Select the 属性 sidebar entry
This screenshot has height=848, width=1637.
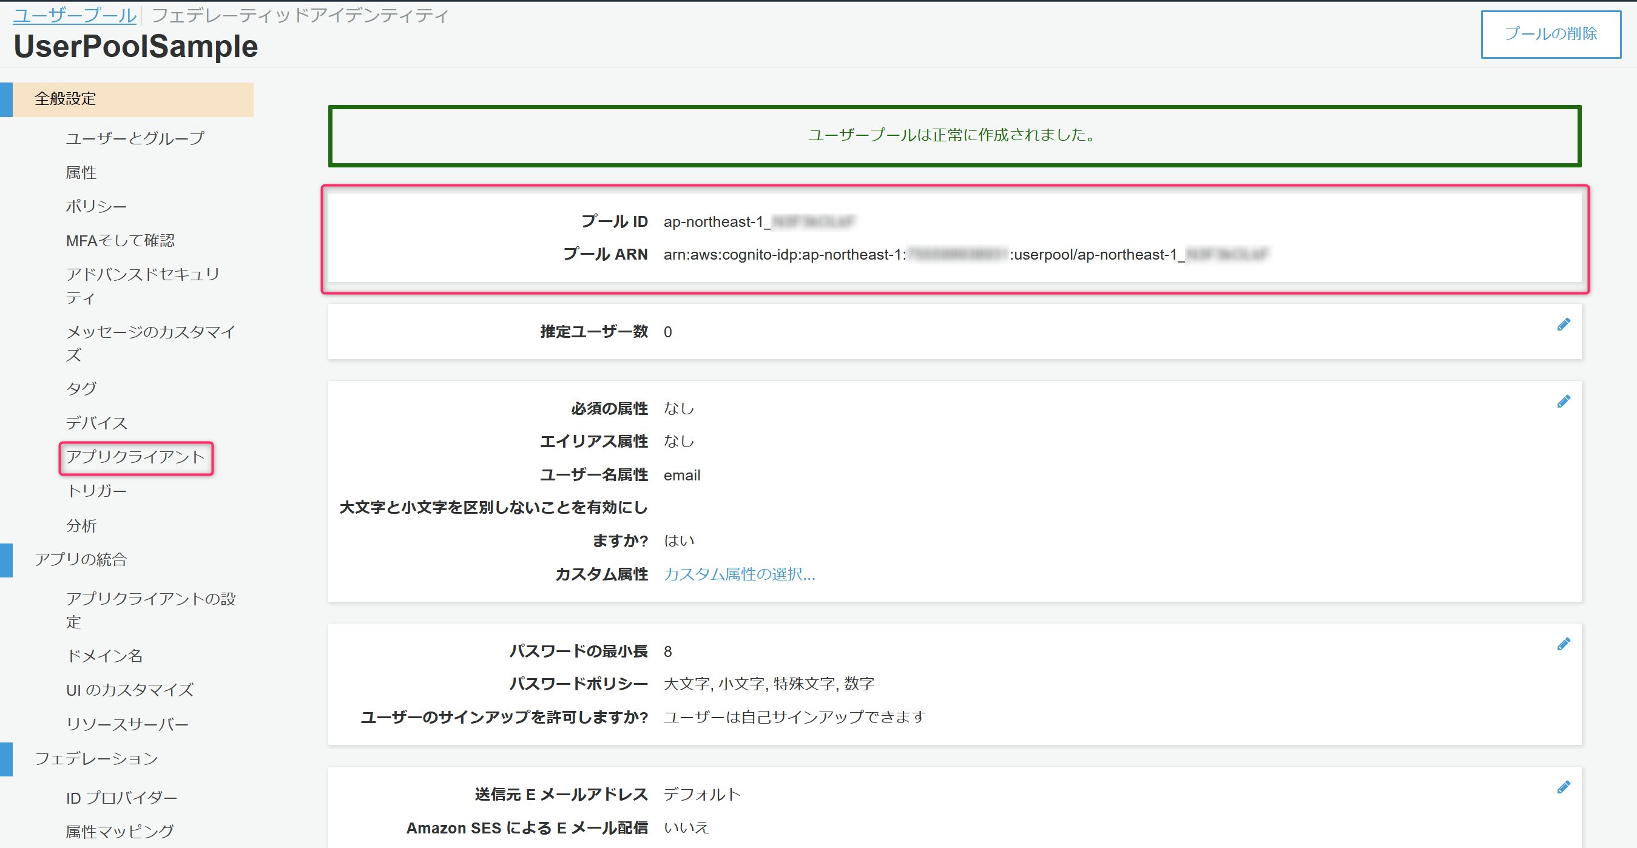click(x=81, y=172)
